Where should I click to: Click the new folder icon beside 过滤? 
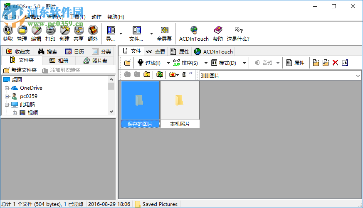(128, 63)
